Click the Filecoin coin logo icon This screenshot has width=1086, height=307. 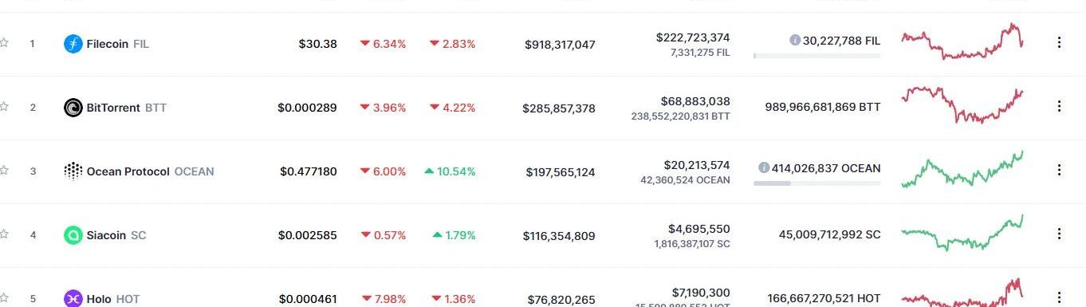[73, 44]
